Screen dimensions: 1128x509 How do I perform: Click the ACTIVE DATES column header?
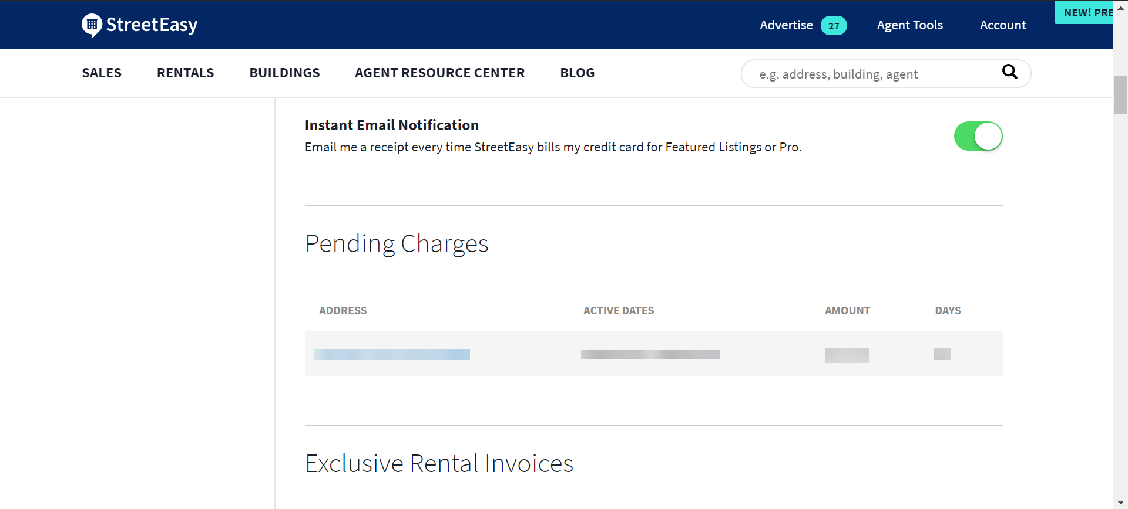[619, 311]
